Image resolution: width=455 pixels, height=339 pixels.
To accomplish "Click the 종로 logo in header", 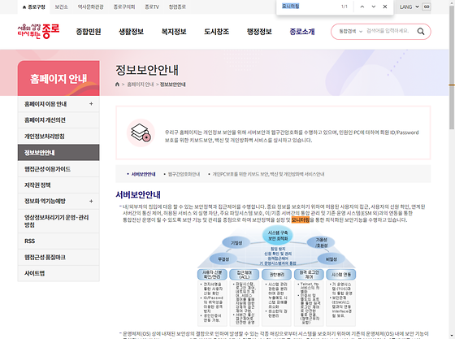I will pos(38,31).
